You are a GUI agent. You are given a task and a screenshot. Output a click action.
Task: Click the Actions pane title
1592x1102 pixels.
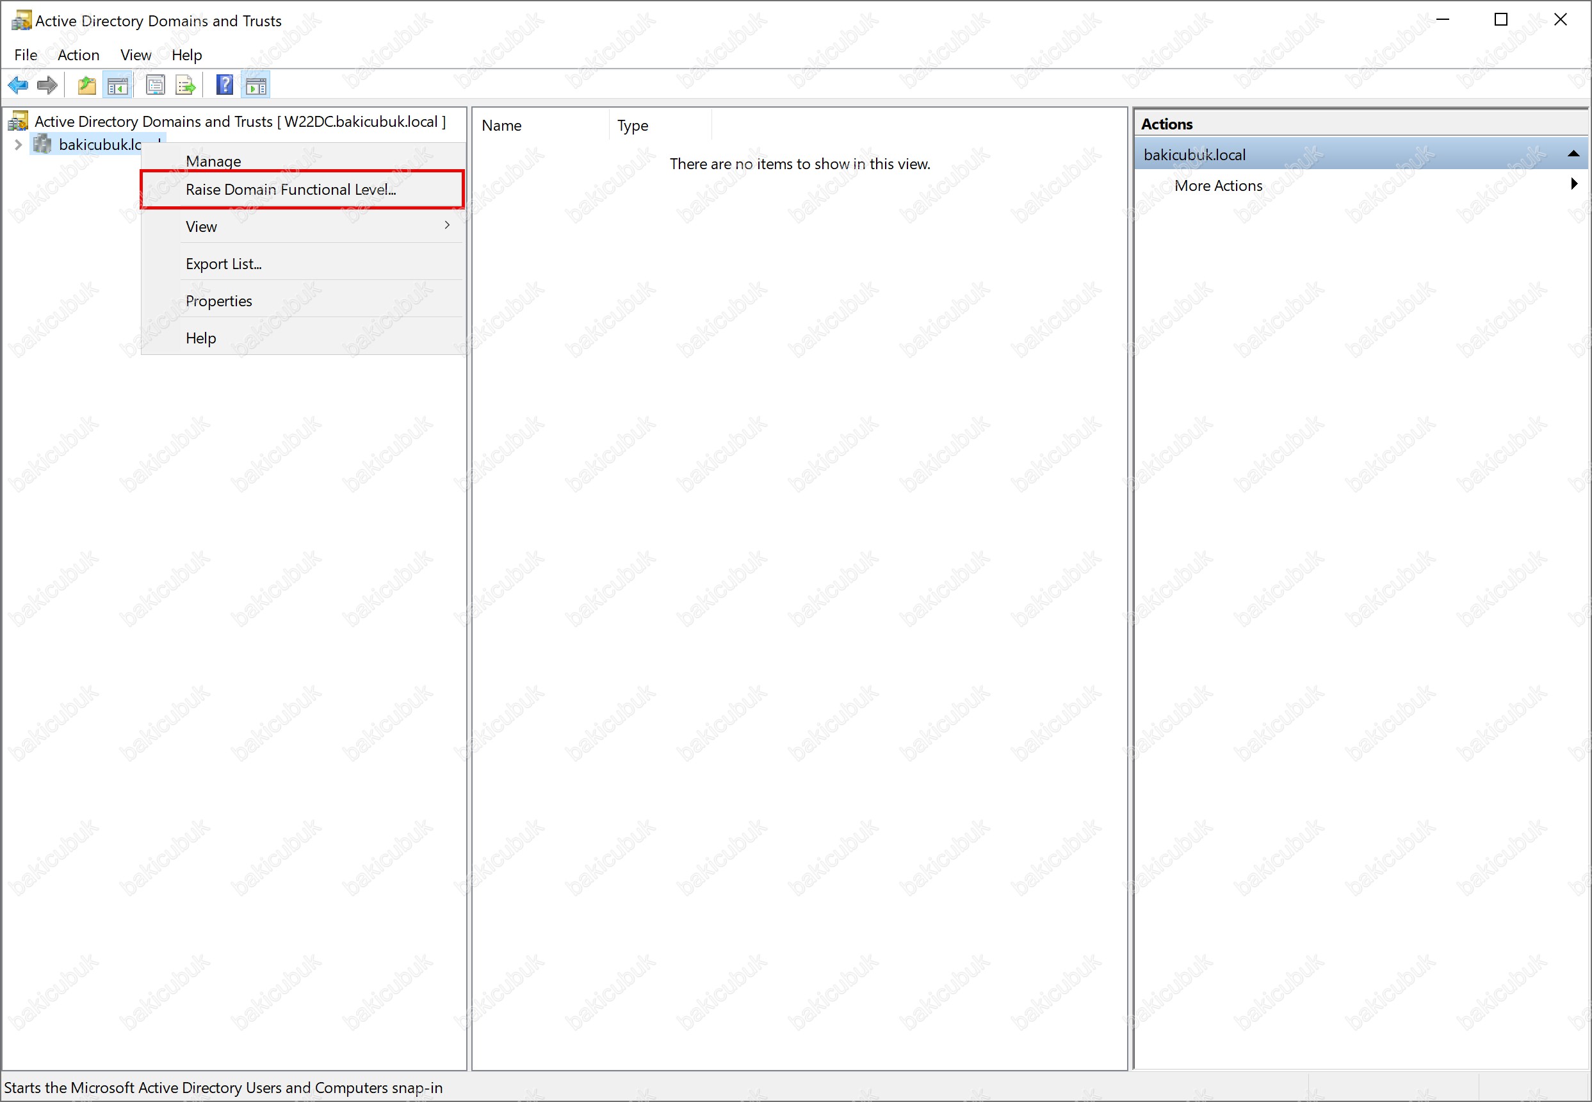pyautogui.click(x=1166, y=124)
